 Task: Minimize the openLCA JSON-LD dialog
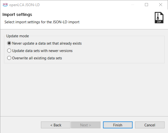tap(133, 5)
